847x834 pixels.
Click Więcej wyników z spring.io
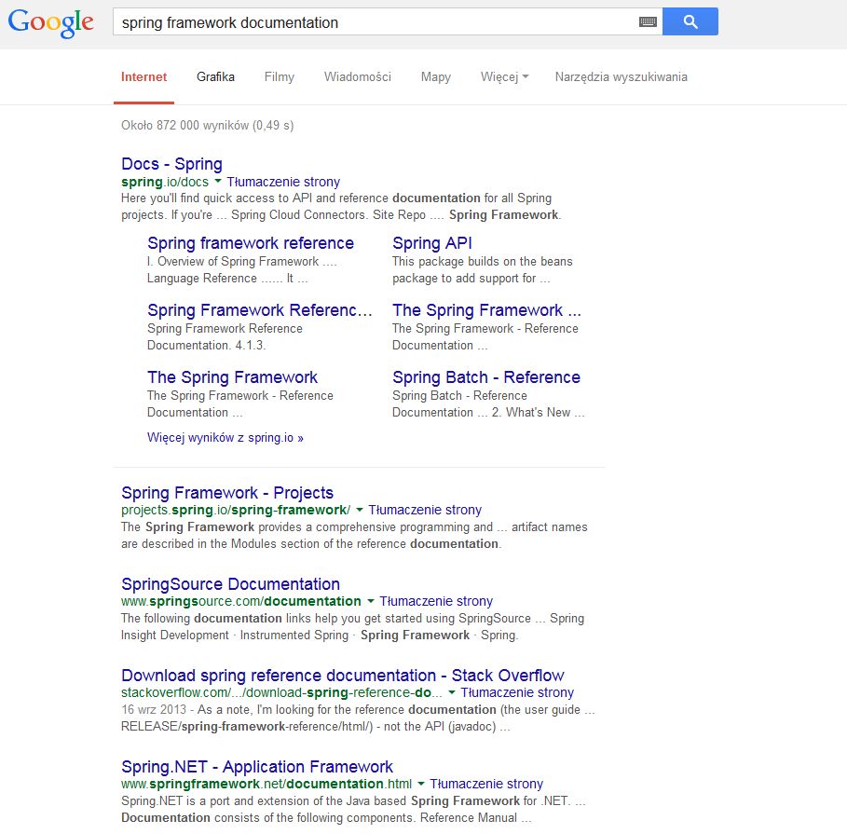click(225, 438)
